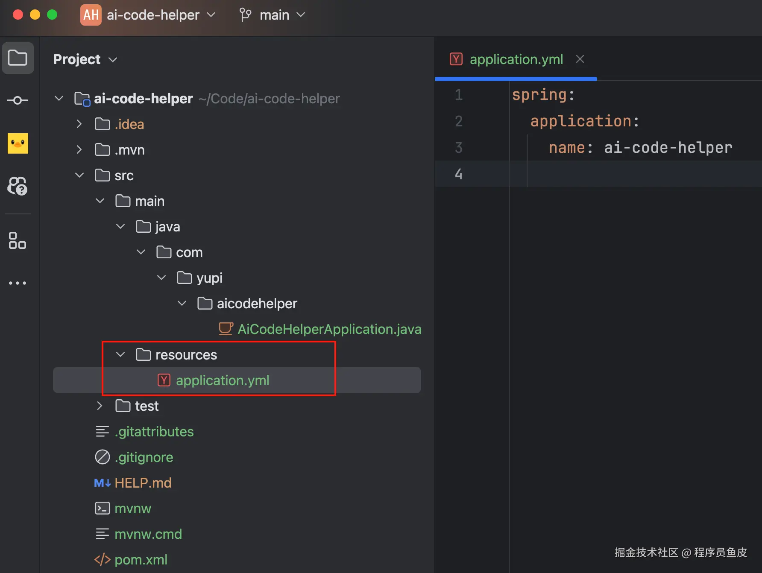Open the AI assistant help icon
Viewport: 762px width, 573px height.
[18, 186]
